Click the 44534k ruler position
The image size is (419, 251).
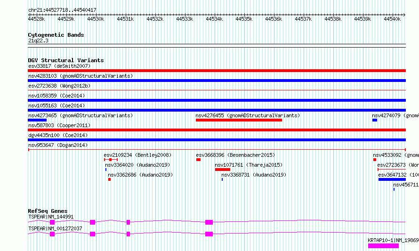(214, 19)
